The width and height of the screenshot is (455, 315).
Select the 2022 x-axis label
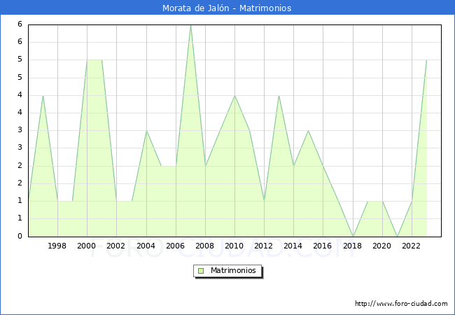[411, 246]
